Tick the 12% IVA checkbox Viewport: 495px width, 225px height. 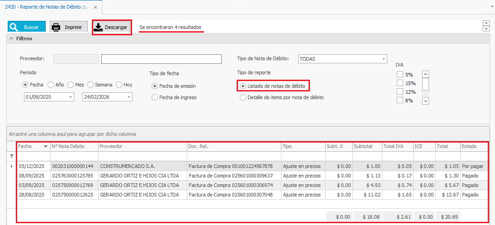[400, 92]
